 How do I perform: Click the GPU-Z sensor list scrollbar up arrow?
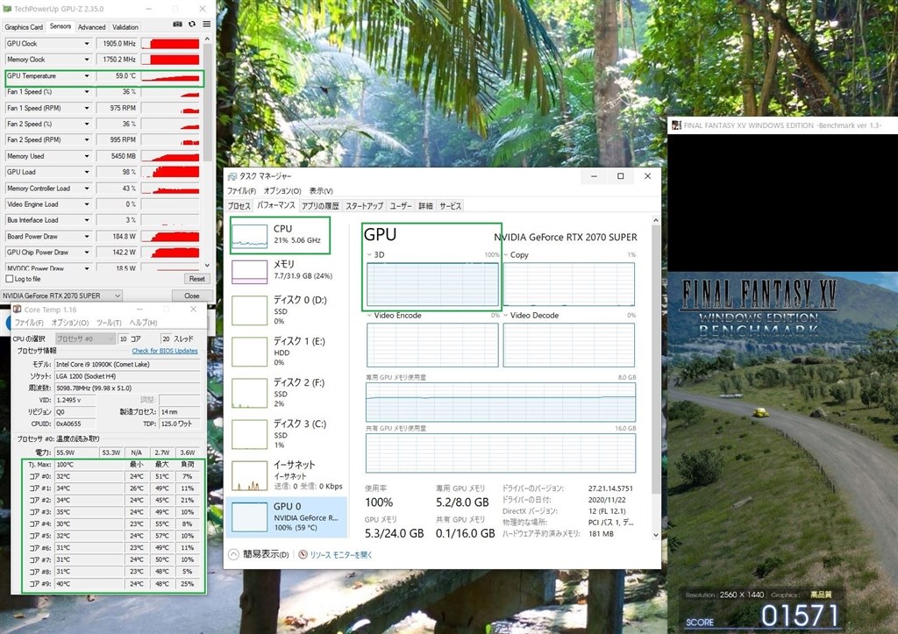pos(207,39)
